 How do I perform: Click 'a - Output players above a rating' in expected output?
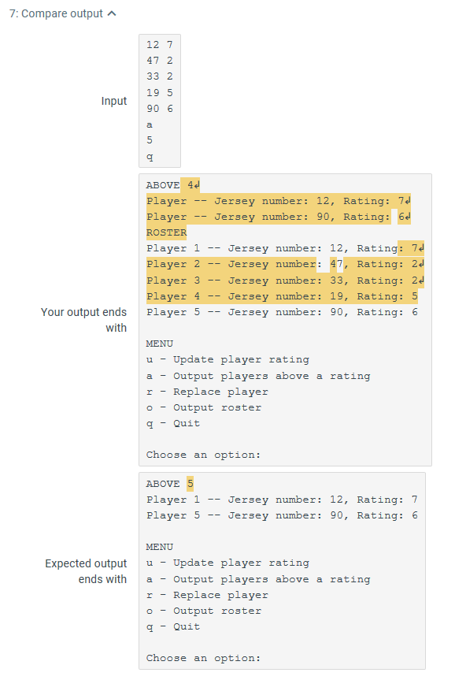(x=258, y=579)
